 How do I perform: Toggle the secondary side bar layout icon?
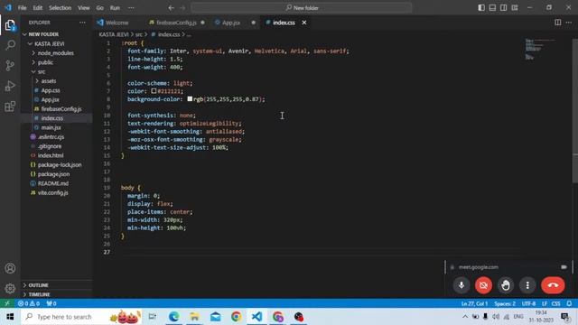(x=503, y=8)
